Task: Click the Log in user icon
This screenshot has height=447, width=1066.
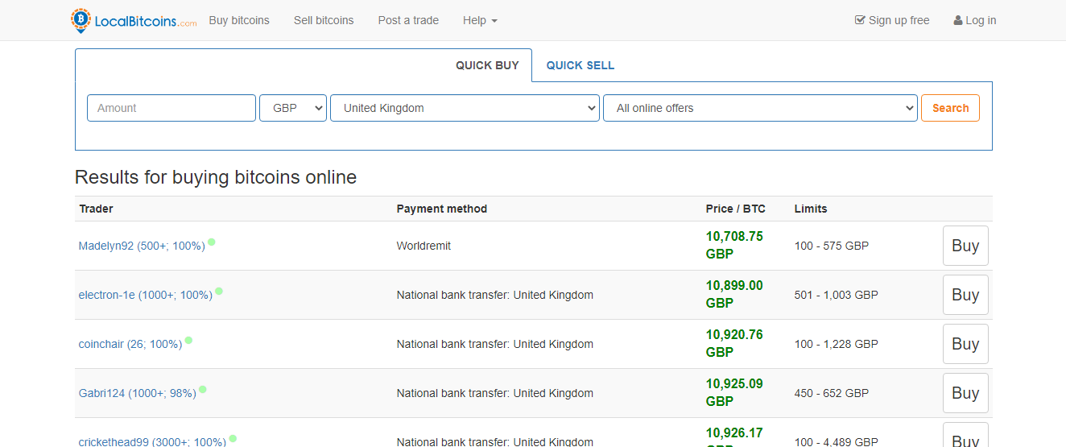Action: 958,20
